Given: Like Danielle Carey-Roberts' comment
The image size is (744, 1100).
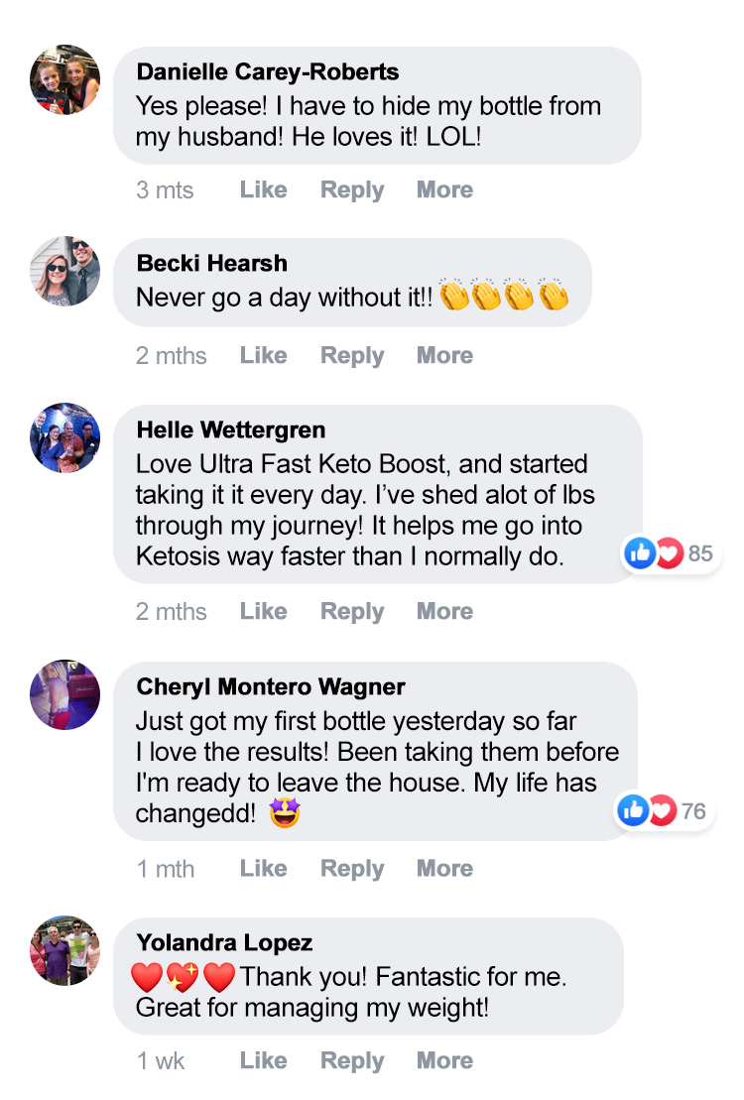Looking at the screenshot, I should (x=263, y=189).
